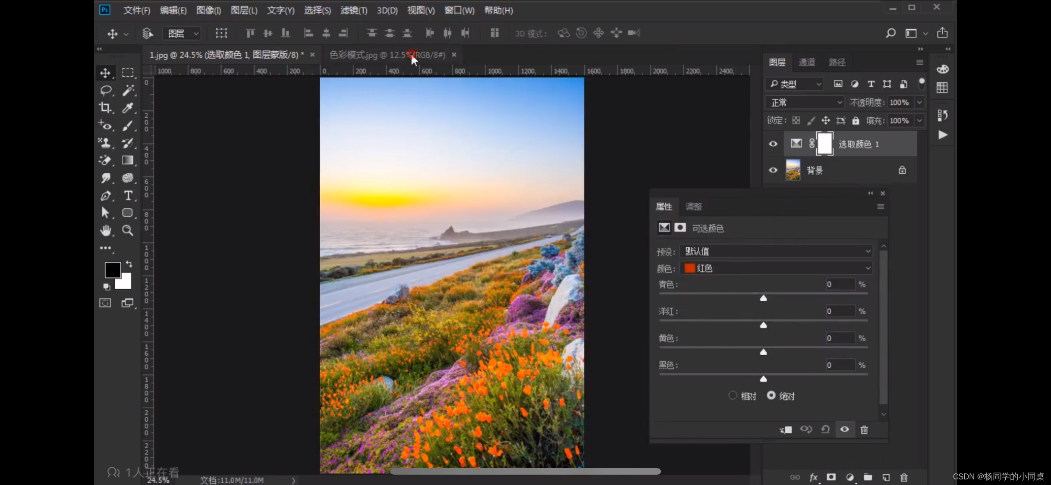
Task: Select the Lasso tool
Action: 105,90
